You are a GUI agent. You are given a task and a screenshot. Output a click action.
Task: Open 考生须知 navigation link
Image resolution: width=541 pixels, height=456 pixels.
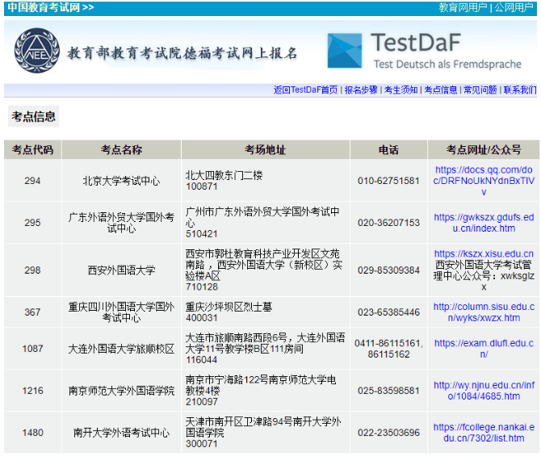(x=401, y=90)
